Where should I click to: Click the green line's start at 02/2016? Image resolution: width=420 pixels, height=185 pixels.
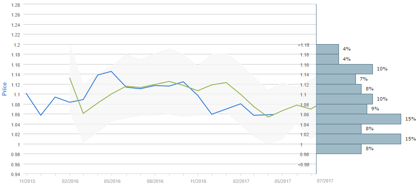[70, 78]
